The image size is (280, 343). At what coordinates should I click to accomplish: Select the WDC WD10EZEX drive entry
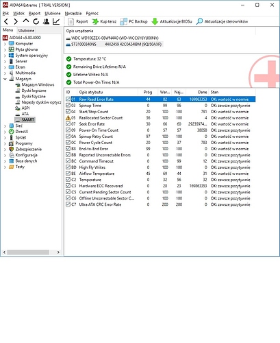[114, 38]
